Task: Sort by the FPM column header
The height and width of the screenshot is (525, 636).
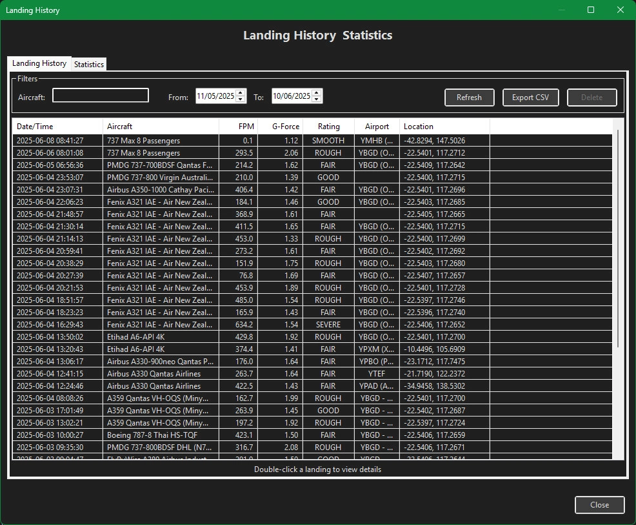Action: (x=238, y=127)
